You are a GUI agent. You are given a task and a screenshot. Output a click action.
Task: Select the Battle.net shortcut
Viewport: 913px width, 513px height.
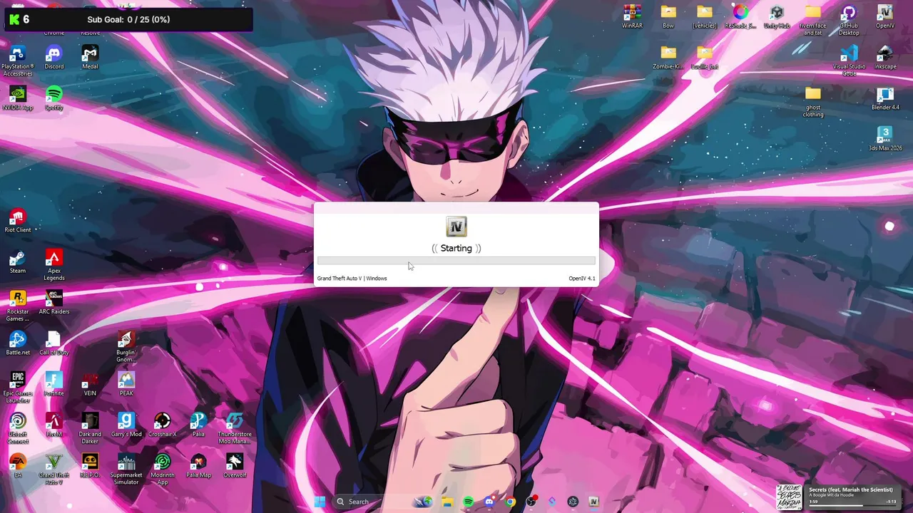(x=18, y=344)
